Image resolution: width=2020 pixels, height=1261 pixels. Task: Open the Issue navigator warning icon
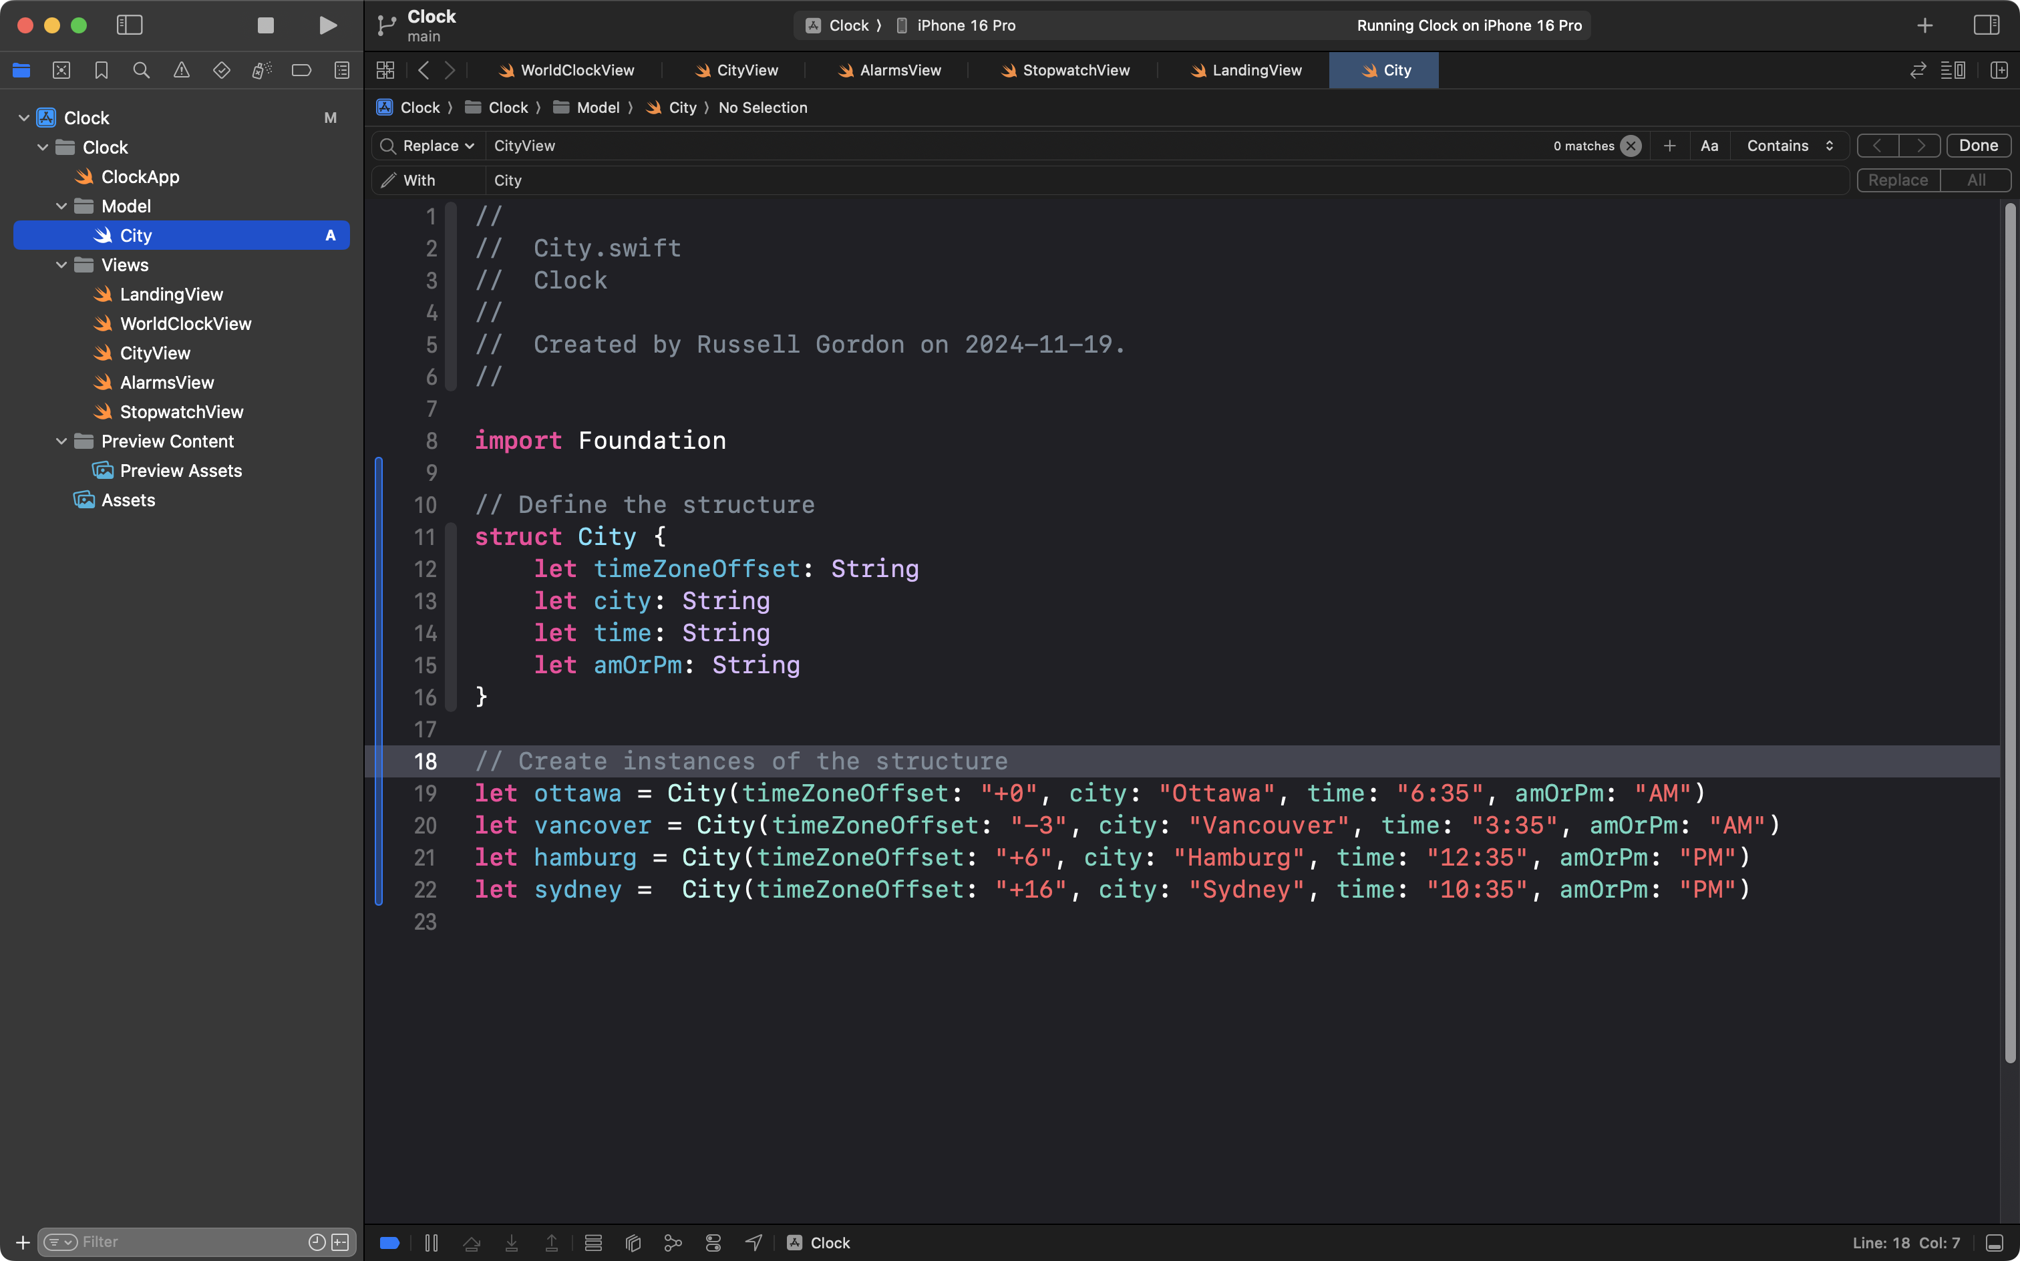(181, 70)
